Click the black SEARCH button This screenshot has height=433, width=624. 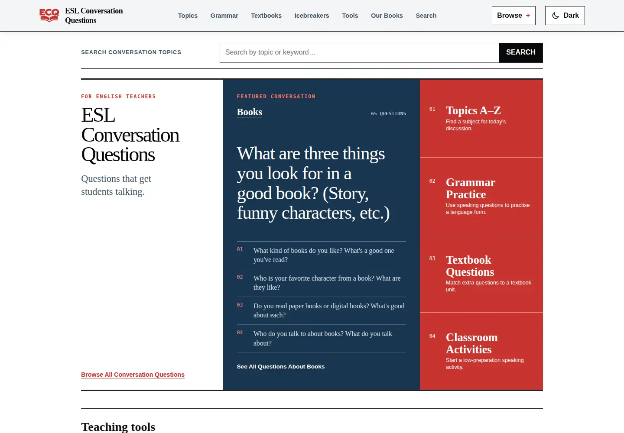521,52
